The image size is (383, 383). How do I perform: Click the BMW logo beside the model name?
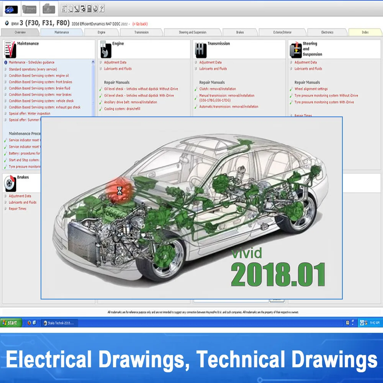pyautogui.click(x=7, y=23)
